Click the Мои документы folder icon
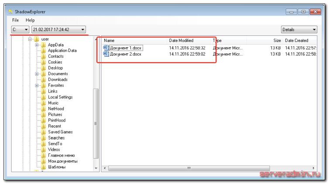329x184 pixels. coord(44,161)
